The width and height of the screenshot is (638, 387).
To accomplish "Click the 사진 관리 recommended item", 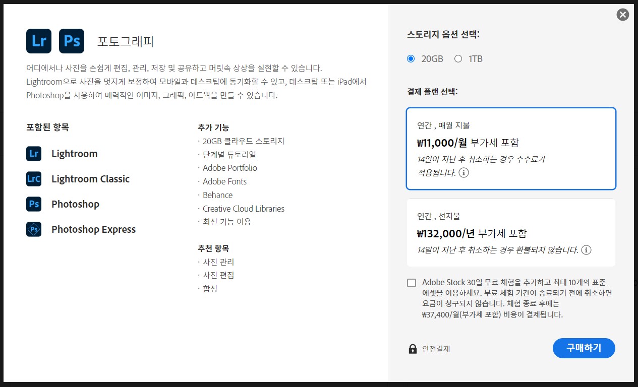I will pyautogui.click(x=218, y=262).
